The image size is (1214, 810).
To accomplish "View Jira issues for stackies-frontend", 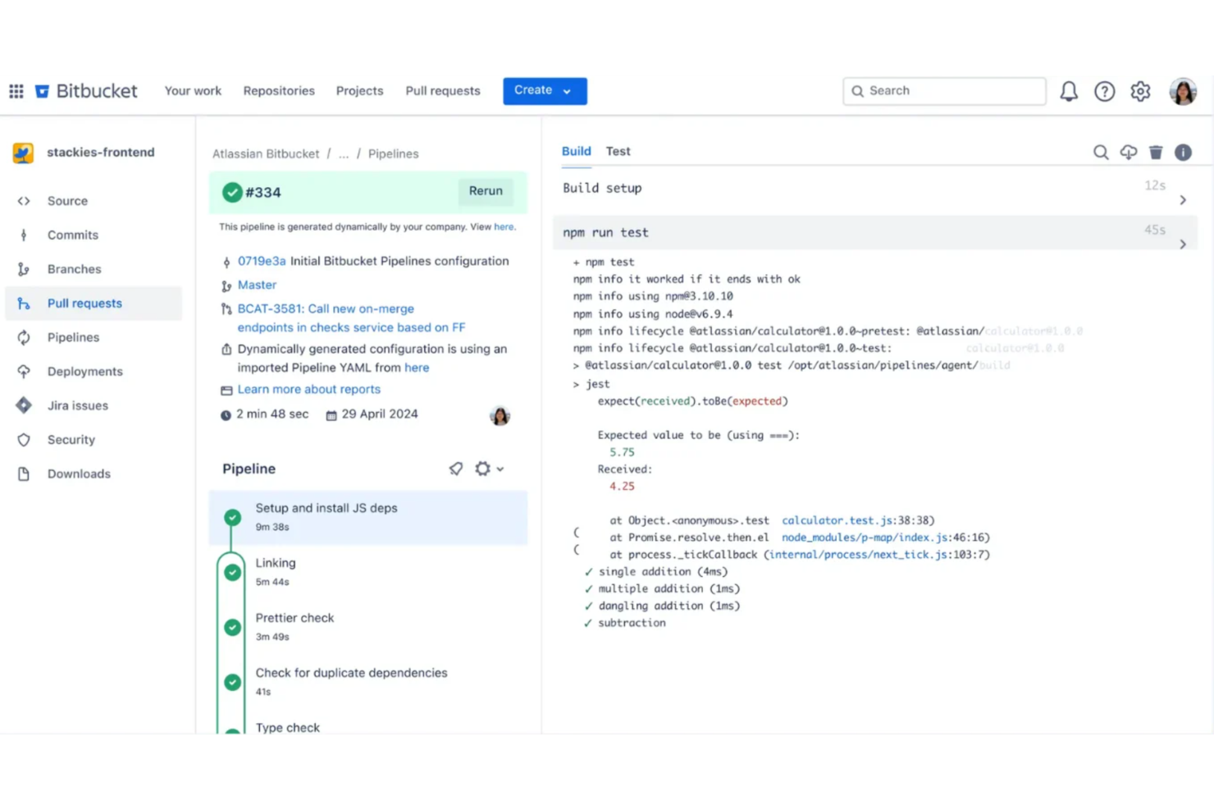I will coord(78,405).
